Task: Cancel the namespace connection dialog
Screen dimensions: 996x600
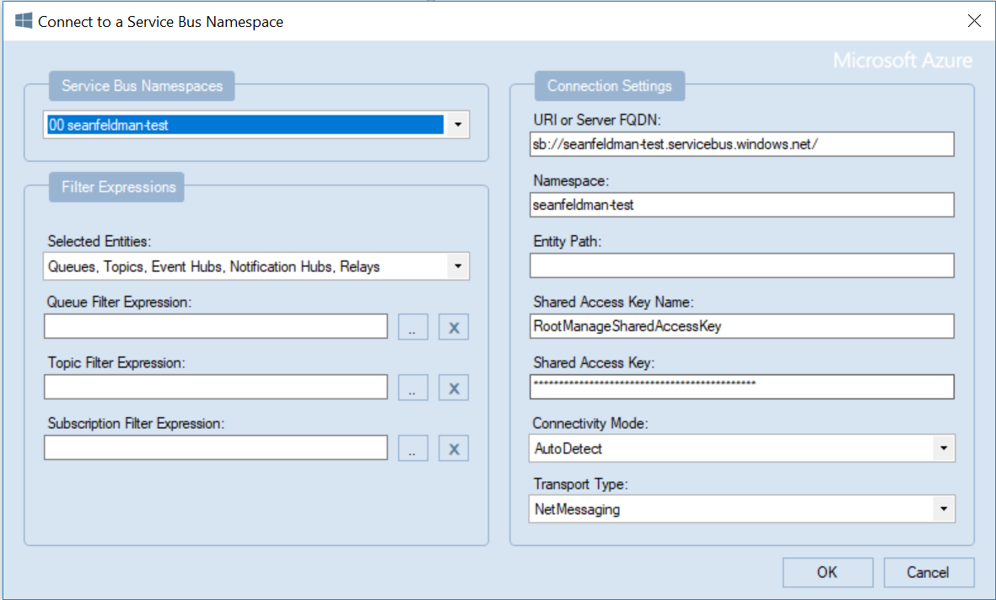Action: pyautogui.click(x=929, y=571)
